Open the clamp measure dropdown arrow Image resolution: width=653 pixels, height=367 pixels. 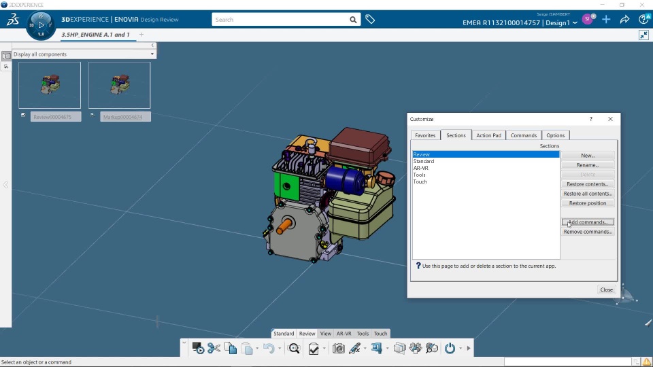(387, 348)
